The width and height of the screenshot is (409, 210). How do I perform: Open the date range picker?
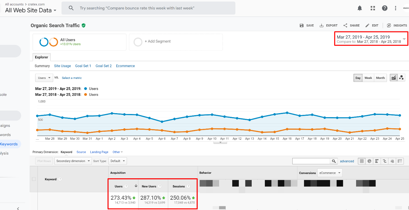point(371,39)
